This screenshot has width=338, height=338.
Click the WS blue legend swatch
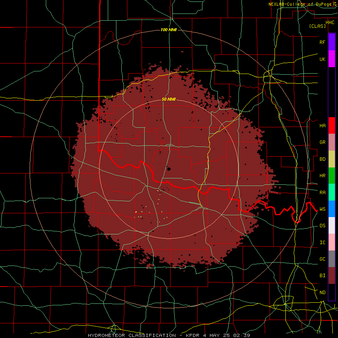[x=332, y=209]
